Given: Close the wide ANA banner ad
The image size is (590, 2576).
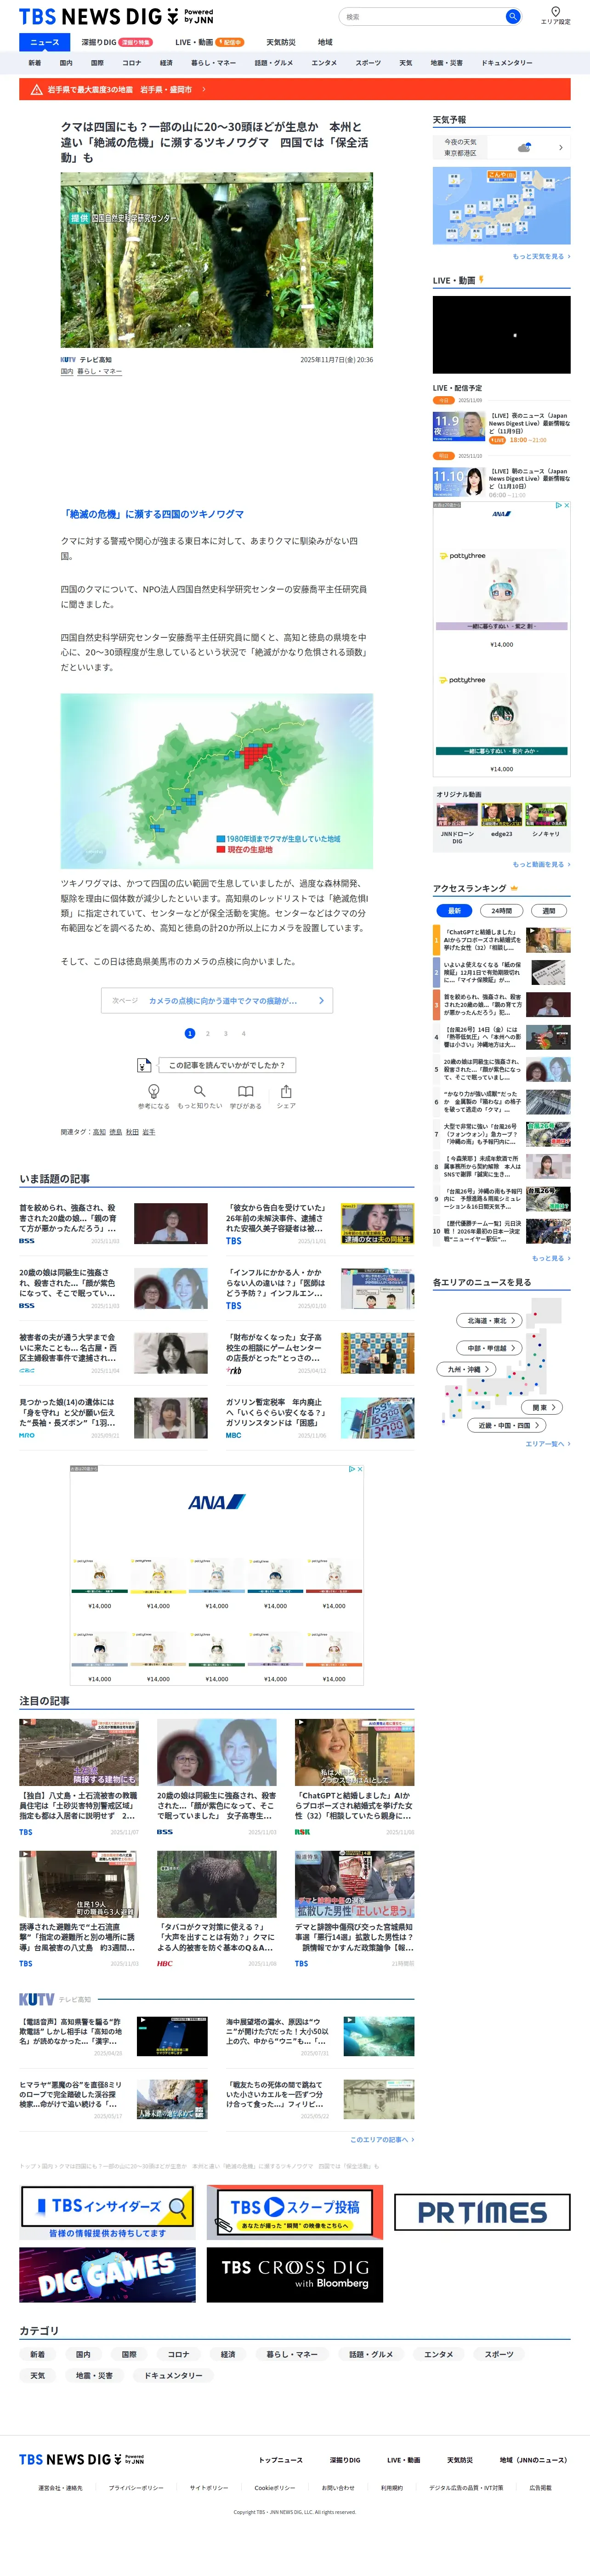Looking at the screenshot, I should [359, 1469].
